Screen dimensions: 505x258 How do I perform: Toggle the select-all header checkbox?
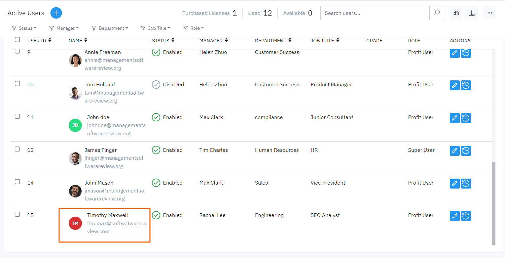pyautogui.click(x=17, y=40)
